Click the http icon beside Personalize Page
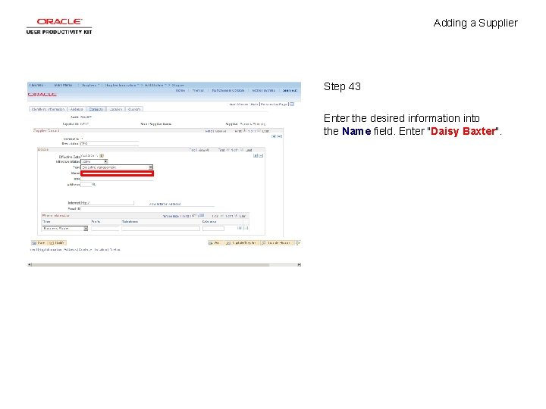This screenshot has width=546, height=409. [292, 104]
